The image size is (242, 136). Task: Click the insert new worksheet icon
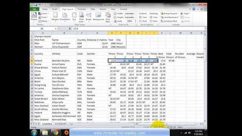[x=71, y=124]
